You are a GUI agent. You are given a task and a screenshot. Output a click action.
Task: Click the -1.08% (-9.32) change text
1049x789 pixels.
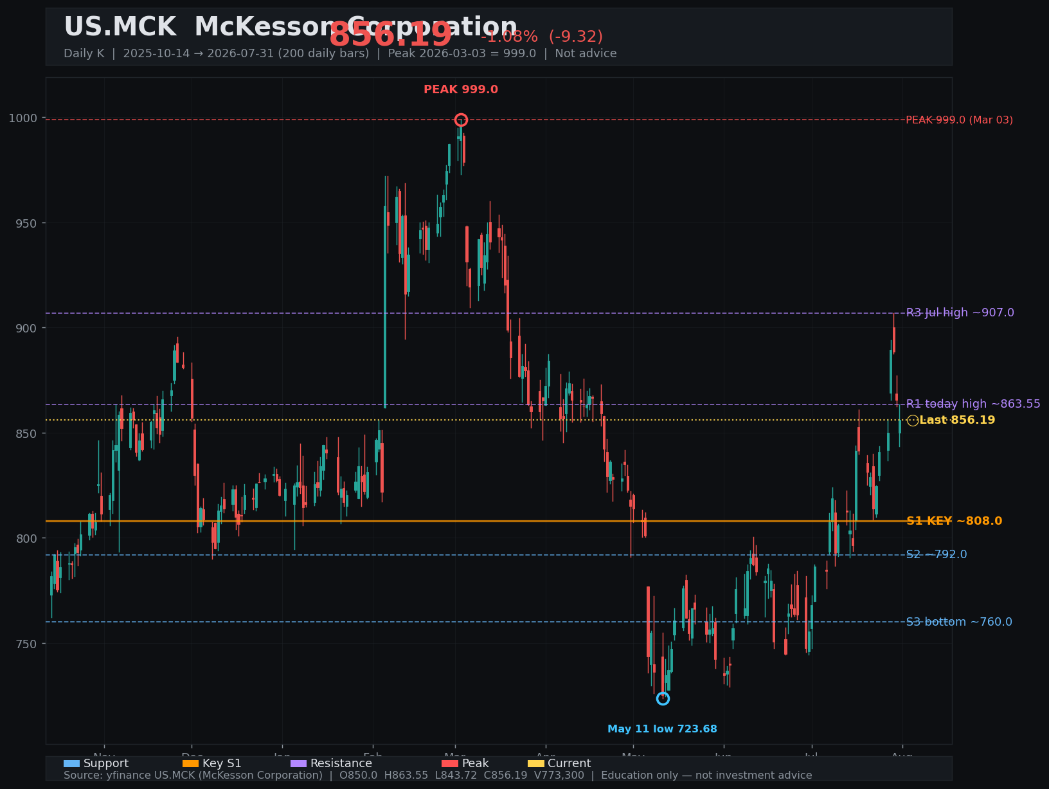coord(542,37)
